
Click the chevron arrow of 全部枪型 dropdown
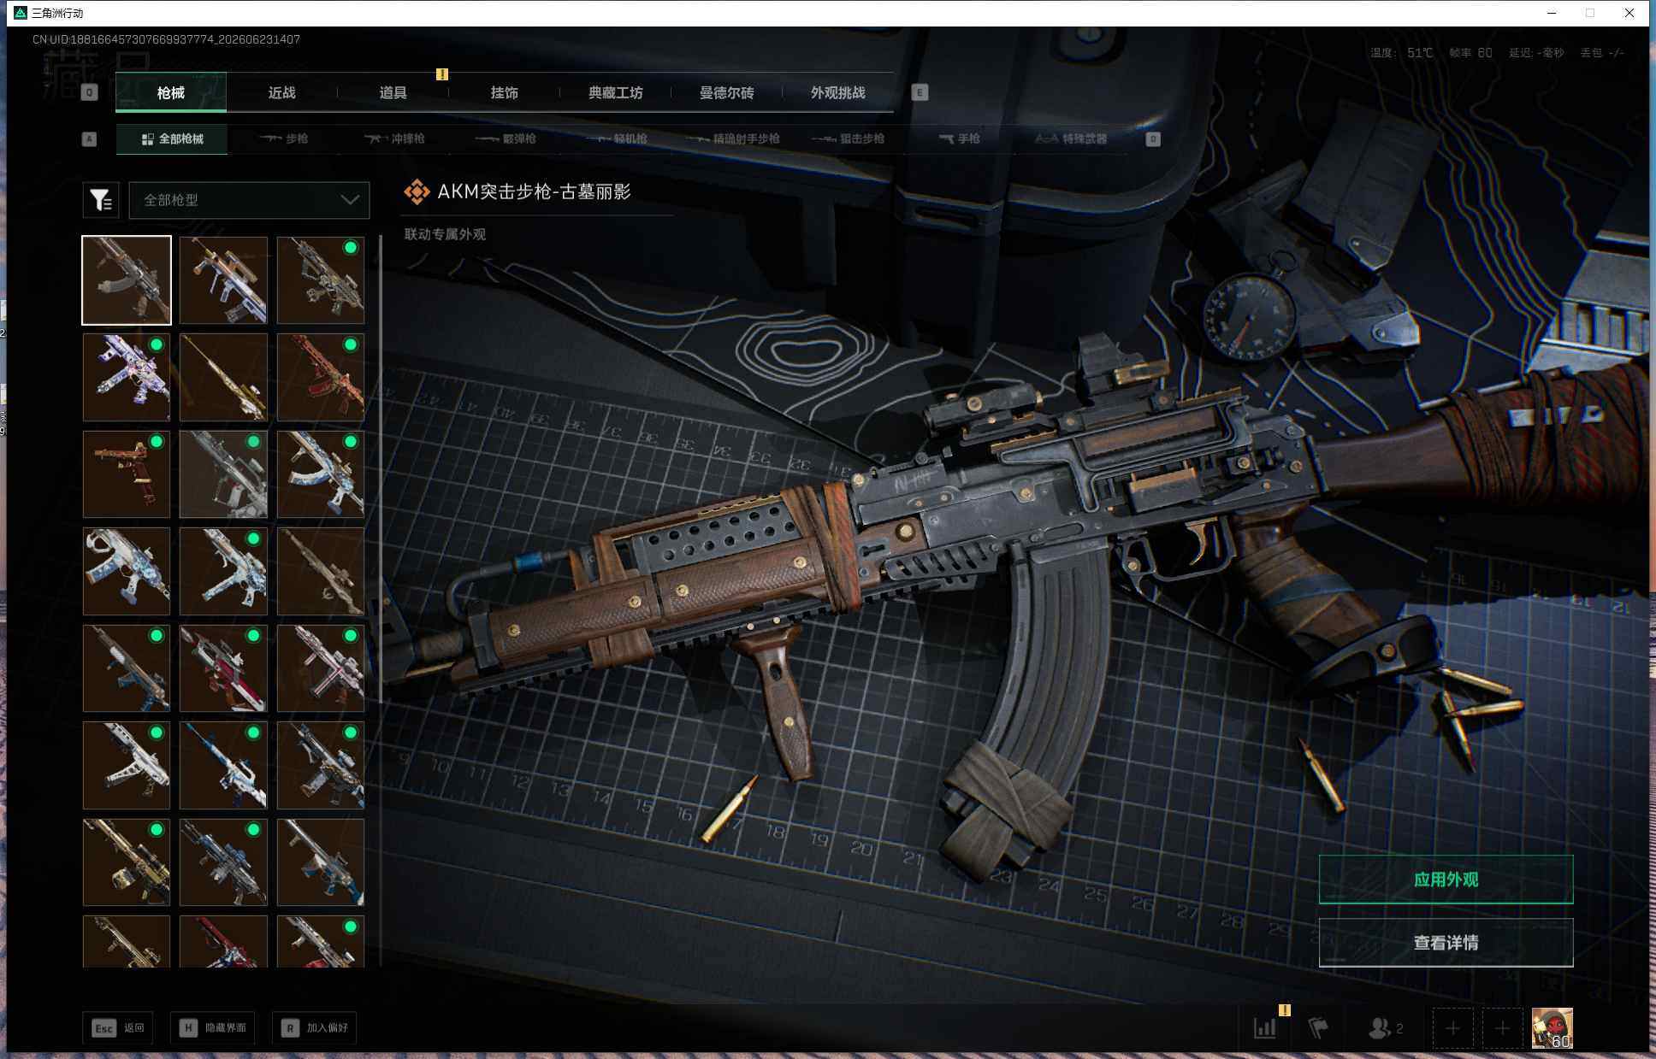click(x=350, y=200)
